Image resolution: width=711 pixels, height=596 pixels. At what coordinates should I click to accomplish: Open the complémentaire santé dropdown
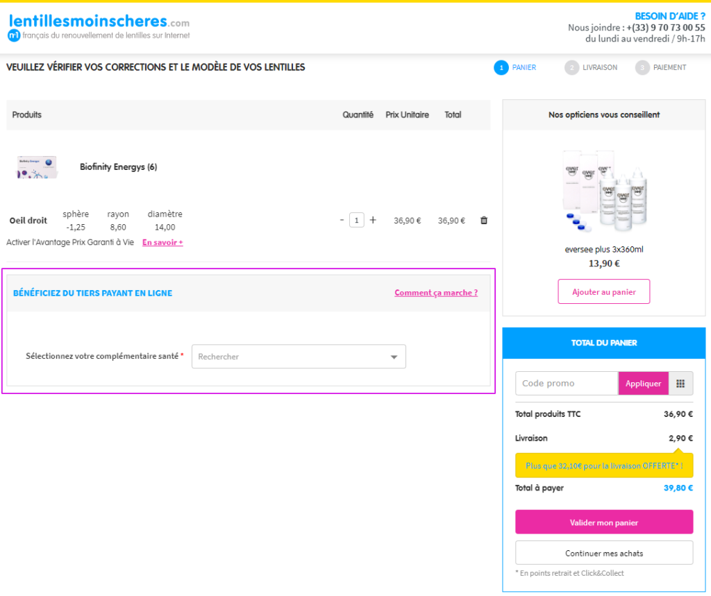click(299, 356)
